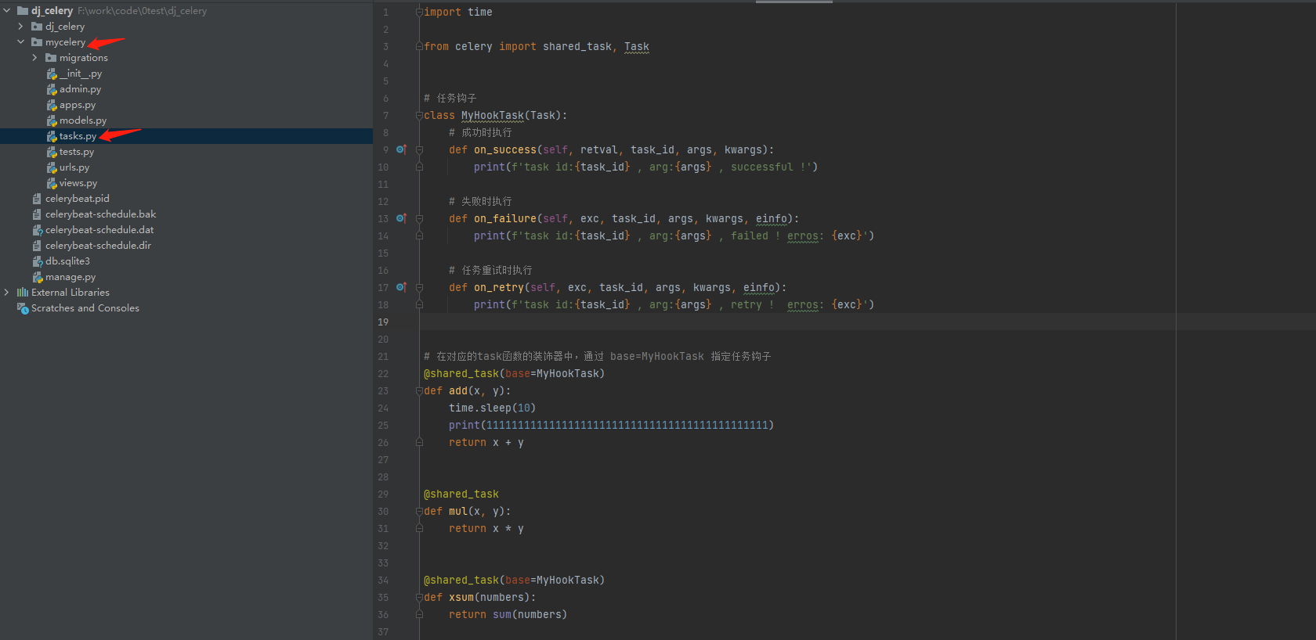Click 'return x * y' on line 31

(486, 528)
